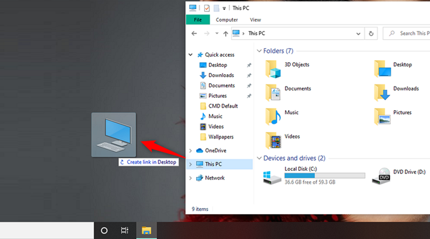
Task: Open the Videos folder
Action: [x=274, y=139]
